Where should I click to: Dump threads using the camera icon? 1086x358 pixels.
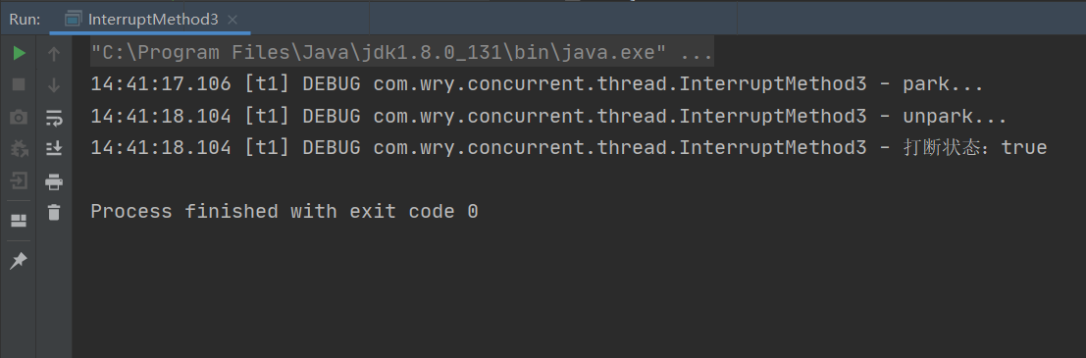[x=19, y=118]
